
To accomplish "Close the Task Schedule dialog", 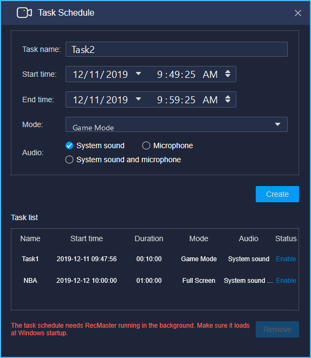I will click(x=298, y=13).
